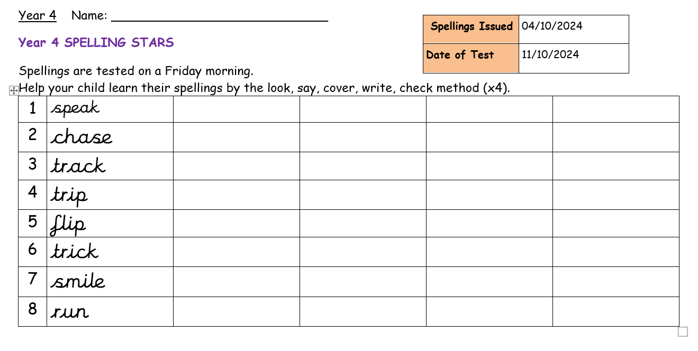Click the word run in row 8
The height and width of the screenshot is (351, 698).
(70, 312)
